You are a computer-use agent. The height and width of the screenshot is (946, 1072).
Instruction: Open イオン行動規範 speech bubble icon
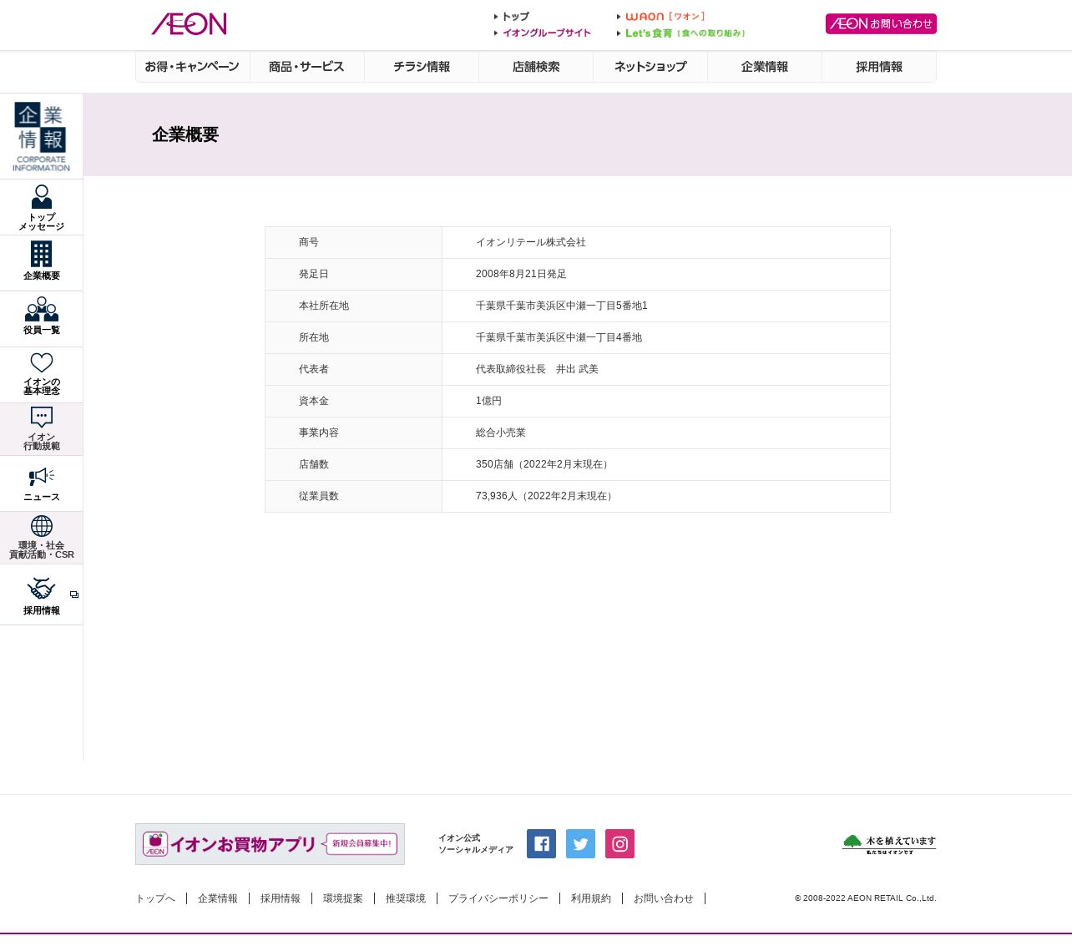[x=42, y=417]
